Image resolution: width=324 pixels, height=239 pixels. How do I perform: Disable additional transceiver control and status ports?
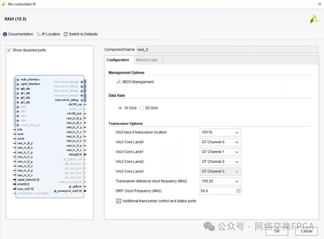119,201
